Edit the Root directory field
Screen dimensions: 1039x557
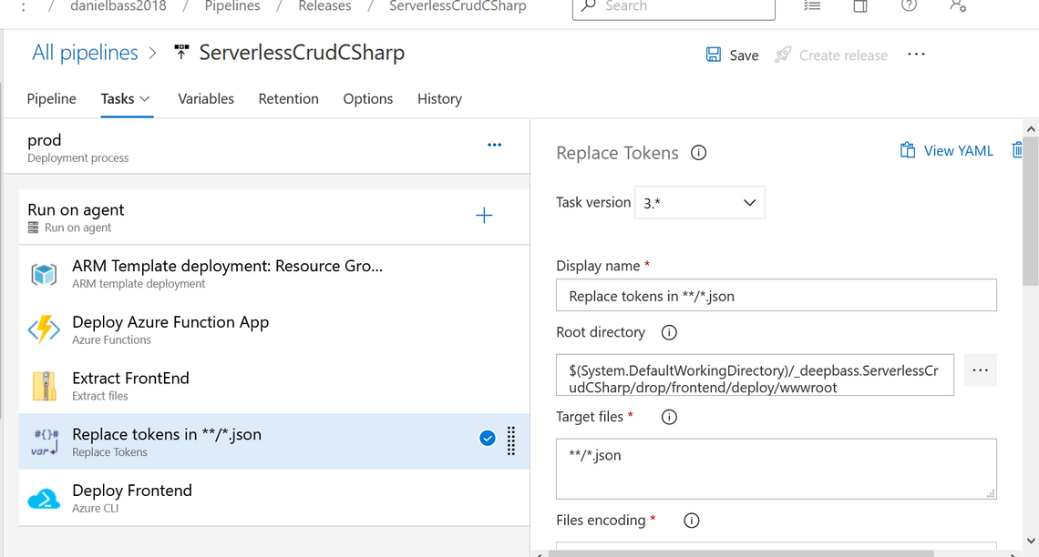point(755,375)
